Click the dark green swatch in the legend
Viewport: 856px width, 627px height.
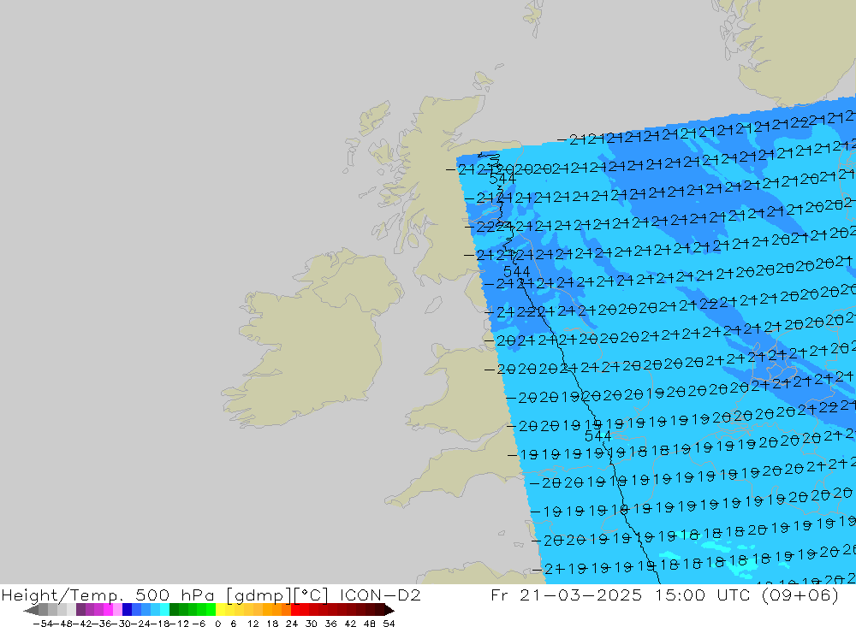tap(174, 610)
